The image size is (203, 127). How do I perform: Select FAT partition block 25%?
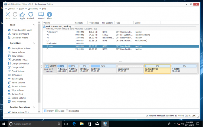click(x=73, y=69)
